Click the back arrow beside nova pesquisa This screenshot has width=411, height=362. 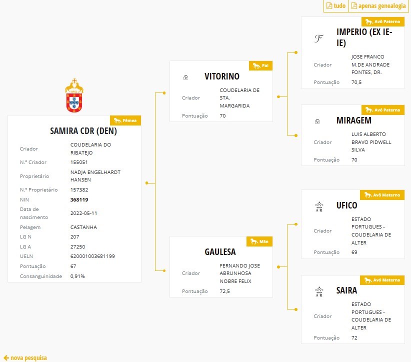pos(6,358)
